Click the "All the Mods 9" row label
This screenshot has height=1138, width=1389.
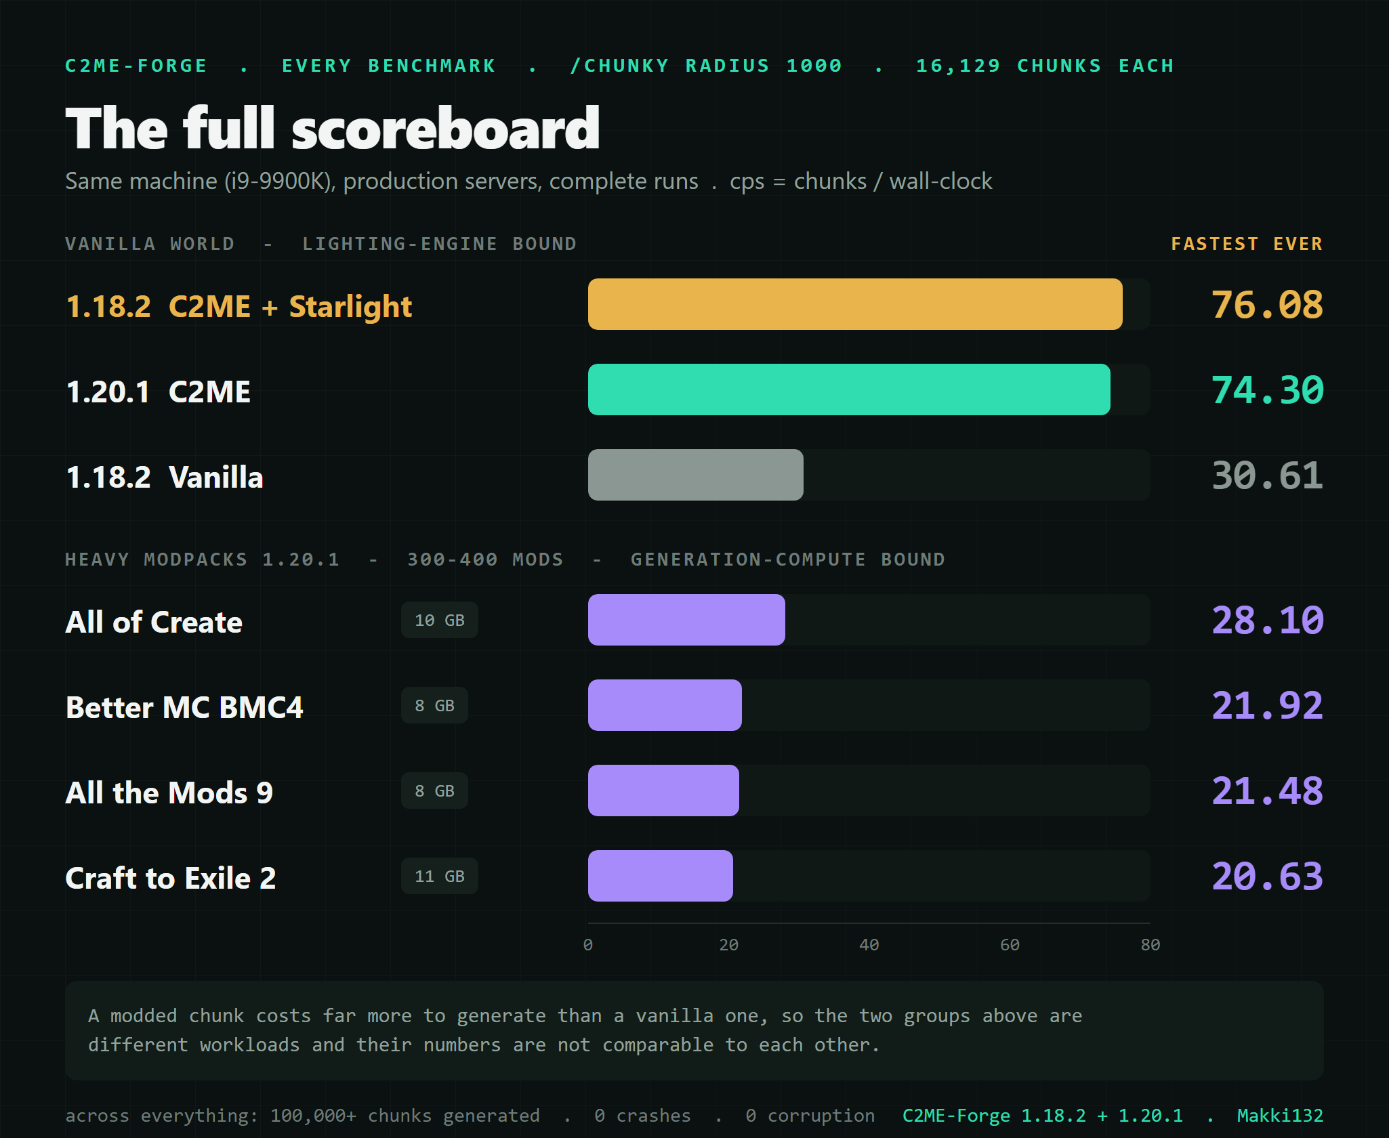169,793
